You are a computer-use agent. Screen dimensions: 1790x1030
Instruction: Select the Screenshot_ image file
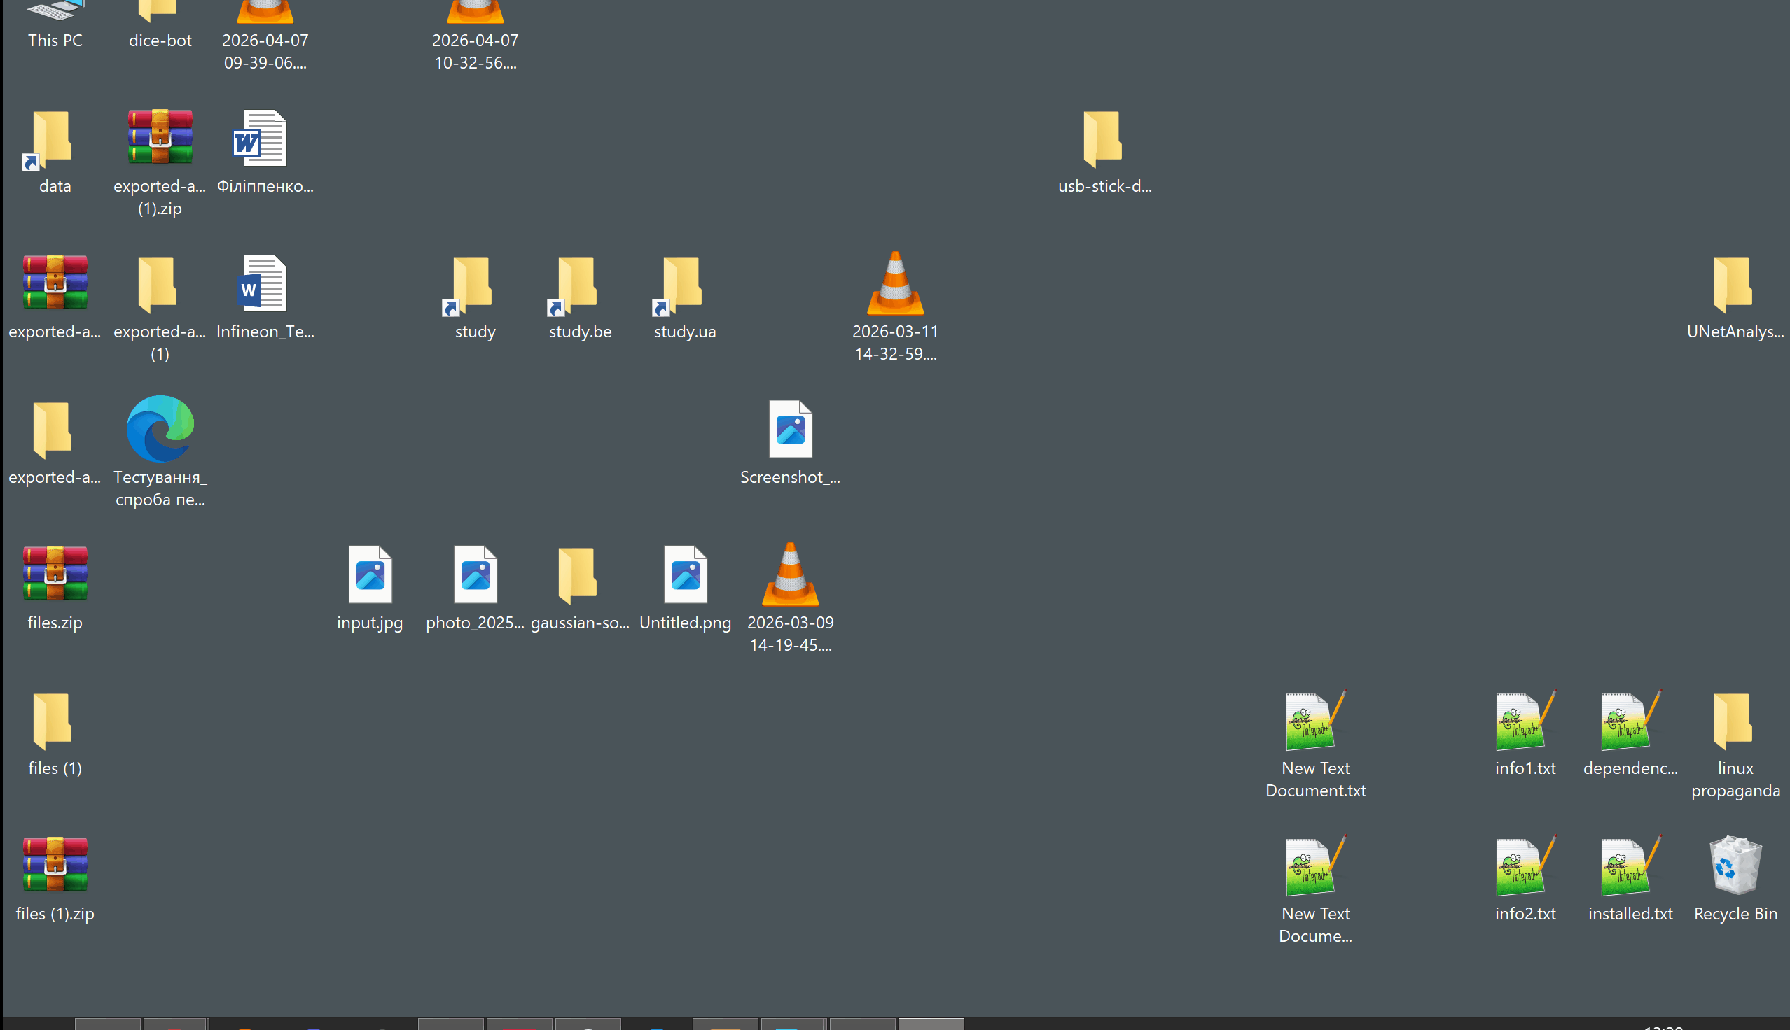tap(790, 430)
